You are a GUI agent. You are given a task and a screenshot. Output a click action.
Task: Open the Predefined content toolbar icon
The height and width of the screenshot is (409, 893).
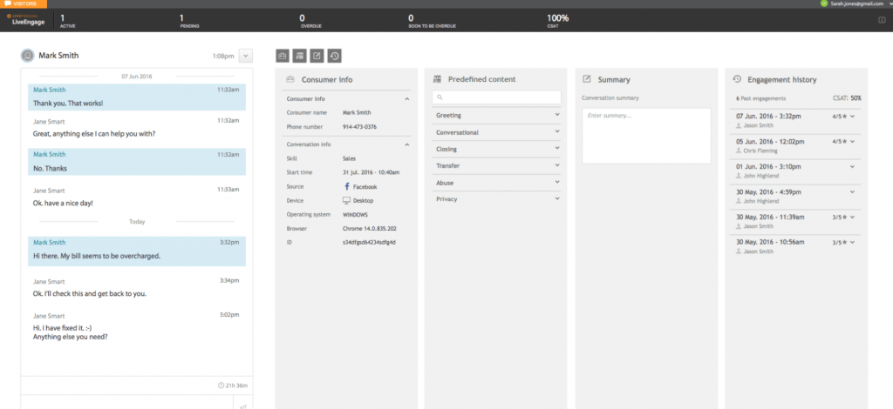pyautogui.click(x=300, y=56)
